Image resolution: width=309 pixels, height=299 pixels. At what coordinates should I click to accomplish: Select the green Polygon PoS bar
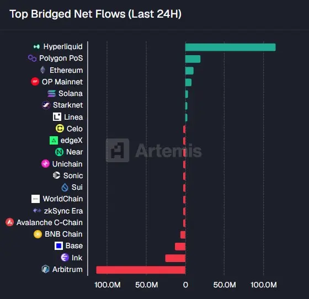[x=193, y=59]
